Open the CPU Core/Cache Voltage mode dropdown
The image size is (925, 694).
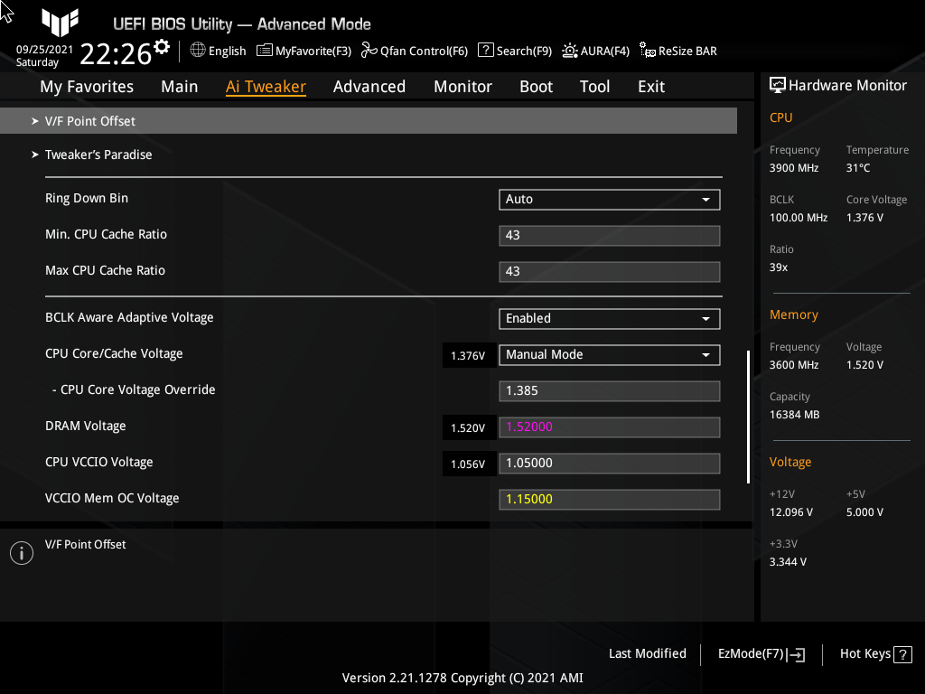point(610,354)
